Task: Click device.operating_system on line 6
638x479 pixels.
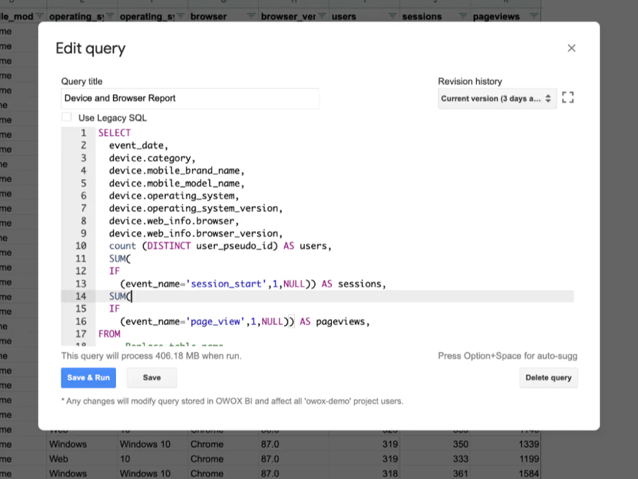Action: pos(172,196)
